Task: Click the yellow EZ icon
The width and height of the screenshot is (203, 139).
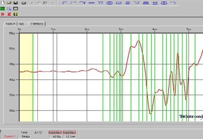Action: [x=16, y=14]
